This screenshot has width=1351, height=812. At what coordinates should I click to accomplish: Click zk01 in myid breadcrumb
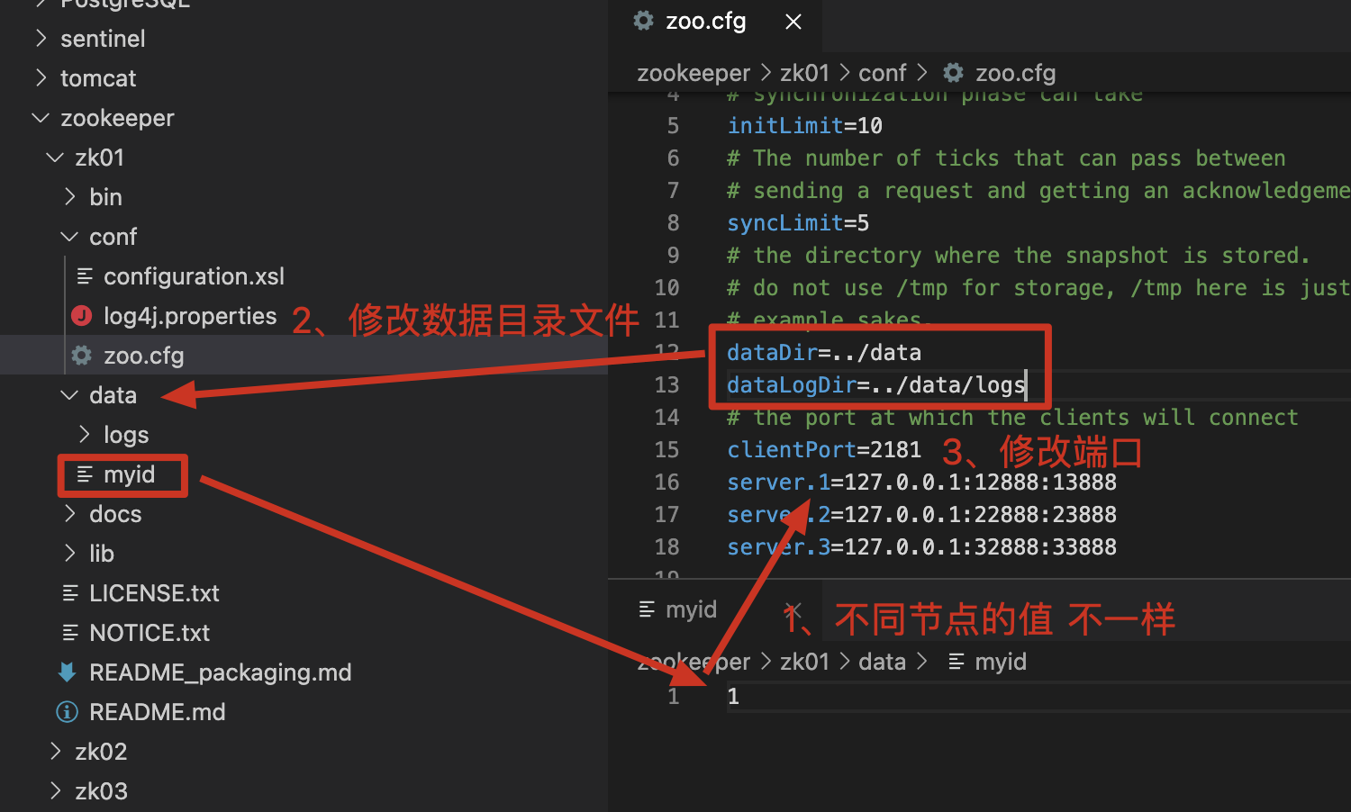click(x=804, y=661)
